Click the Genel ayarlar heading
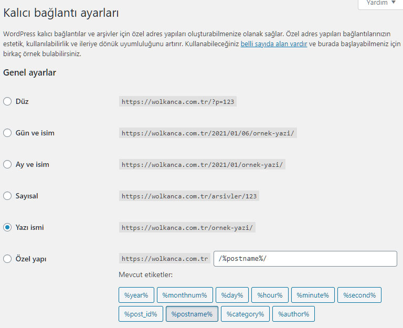 tap(29, 72)
